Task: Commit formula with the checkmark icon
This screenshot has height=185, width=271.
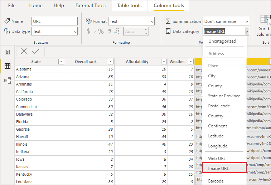Action: 35,51
